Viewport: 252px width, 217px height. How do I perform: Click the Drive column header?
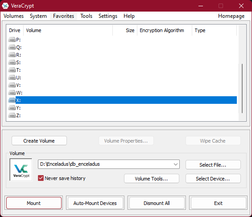(15, 30)
